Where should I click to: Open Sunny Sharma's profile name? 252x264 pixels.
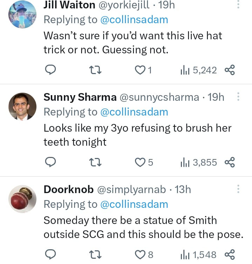pyautogui.click(x=80, y=97)
